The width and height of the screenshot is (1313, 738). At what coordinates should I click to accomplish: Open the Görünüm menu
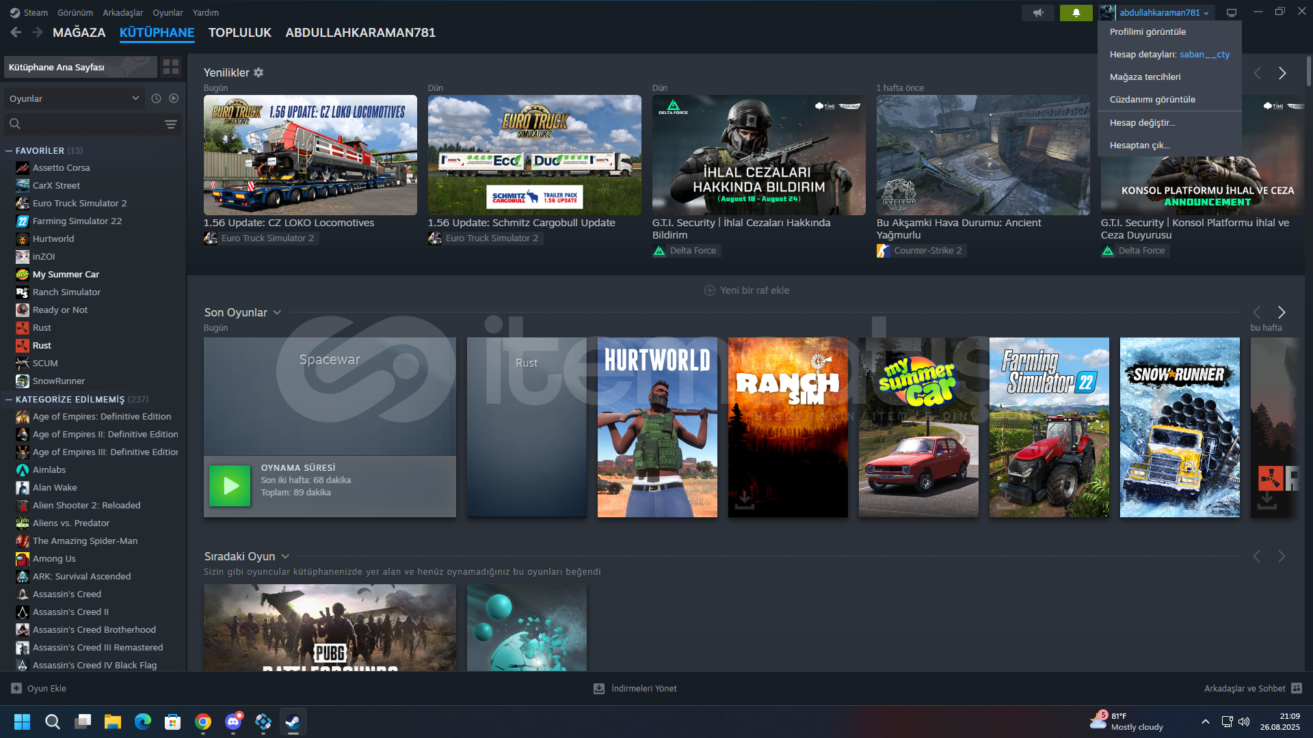75,12
